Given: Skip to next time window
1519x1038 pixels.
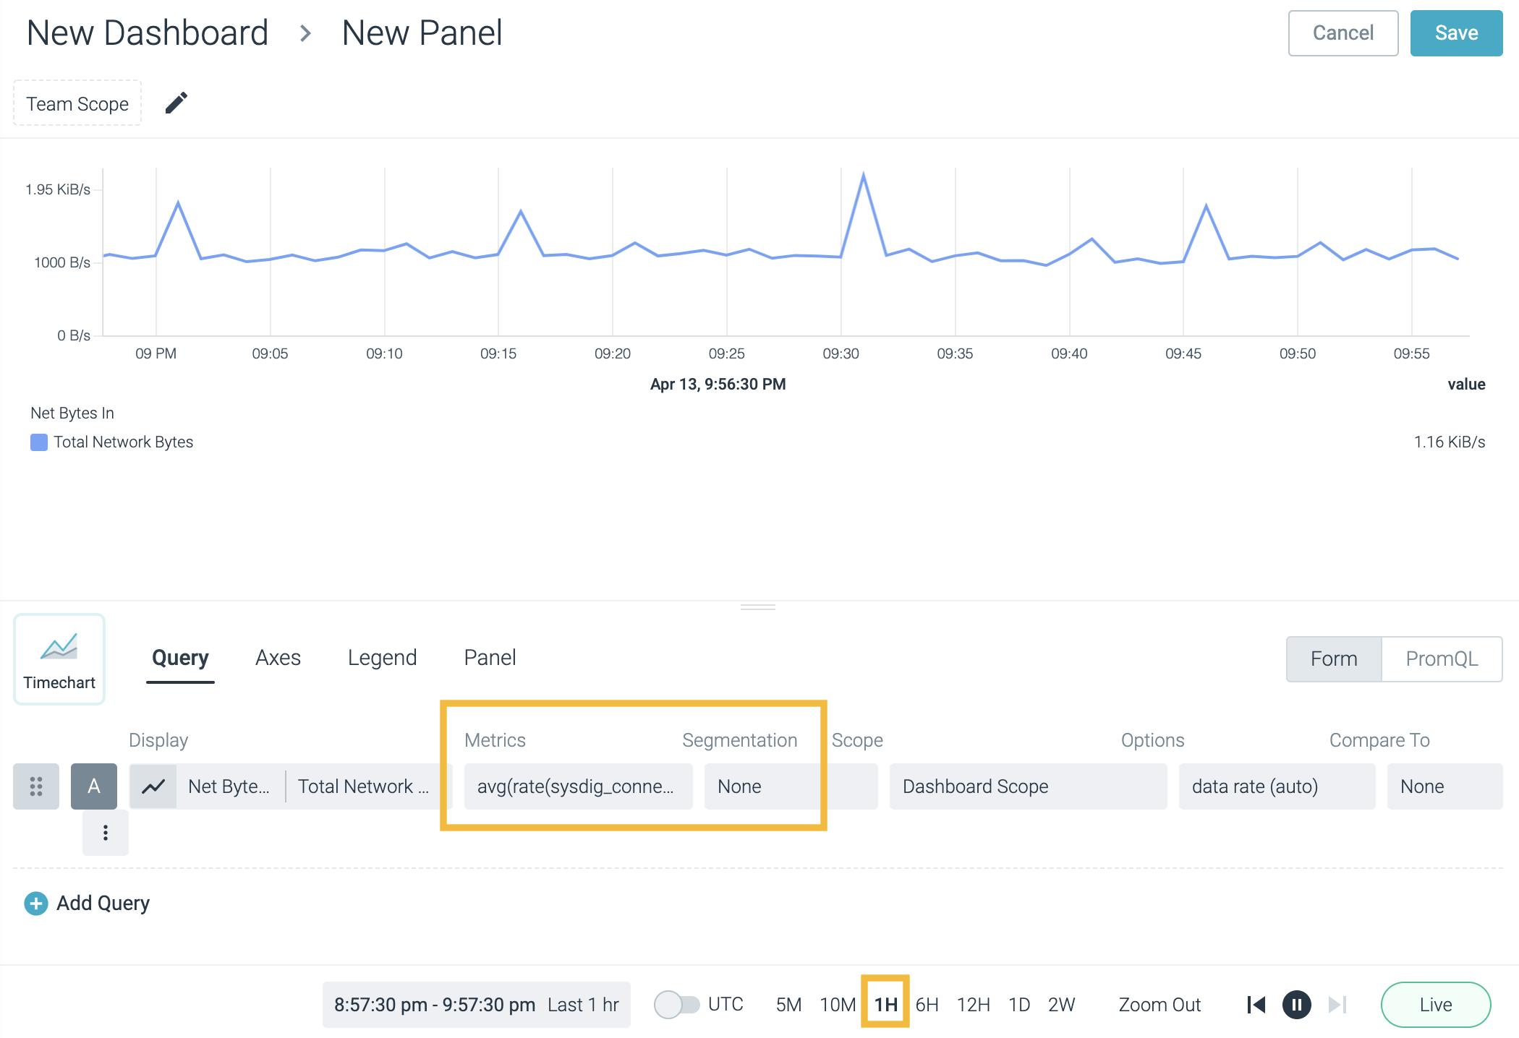Looking at the screenshot, I should (x=1337, y=1005).
